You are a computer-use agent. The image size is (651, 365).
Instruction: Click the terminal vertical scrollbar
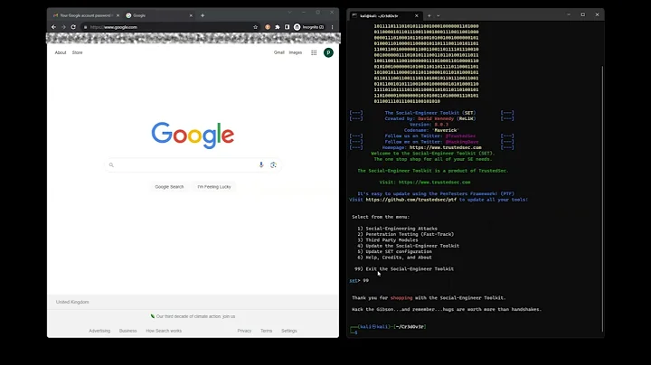[x=602, y=199]
